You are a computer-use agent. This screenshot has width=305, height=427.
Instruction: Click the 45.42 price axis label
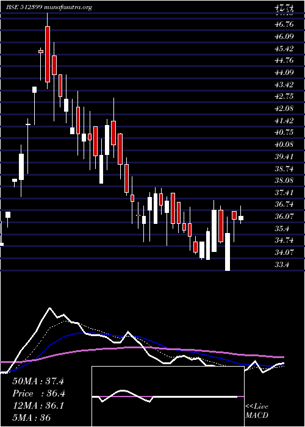click(x=284, y=48)
